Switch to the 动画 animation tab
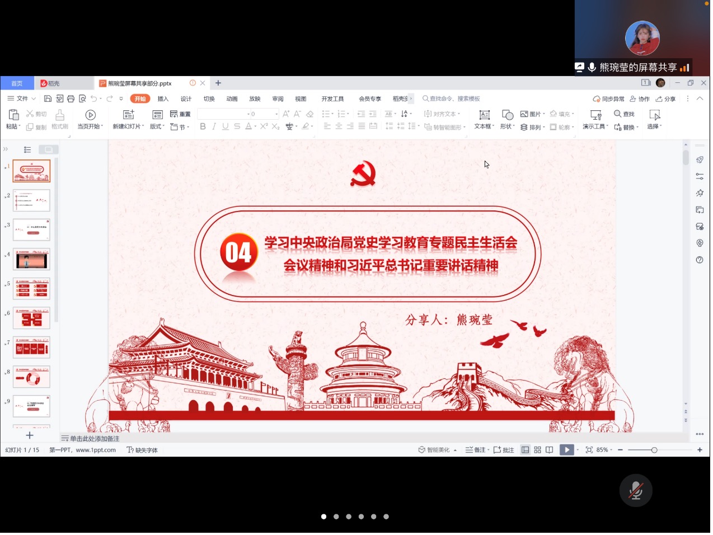713x535 pixels. (232, 99)
